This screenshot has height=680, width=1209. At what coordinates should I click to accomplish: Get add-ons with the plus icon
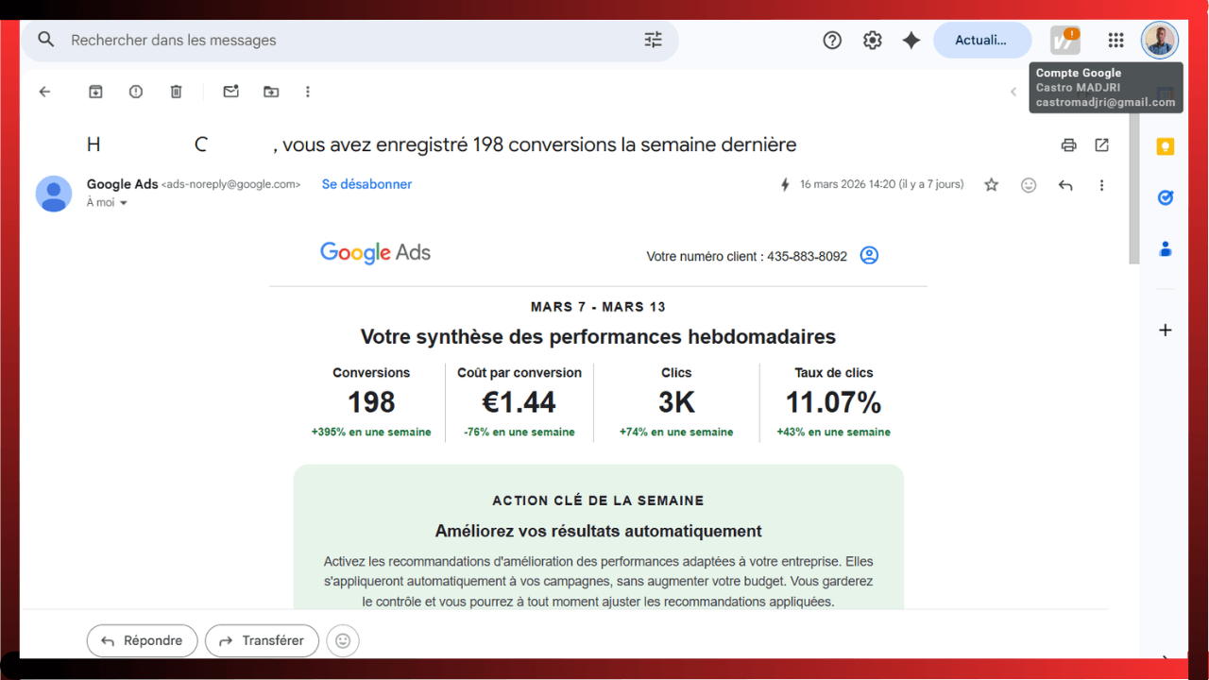click(x=1166, y=330)
